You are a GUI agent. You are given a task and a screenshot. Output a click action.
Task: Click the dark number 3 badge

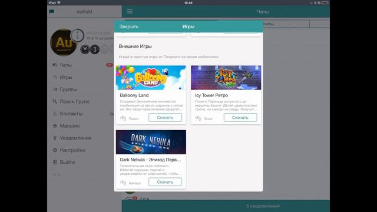[95, 49]
